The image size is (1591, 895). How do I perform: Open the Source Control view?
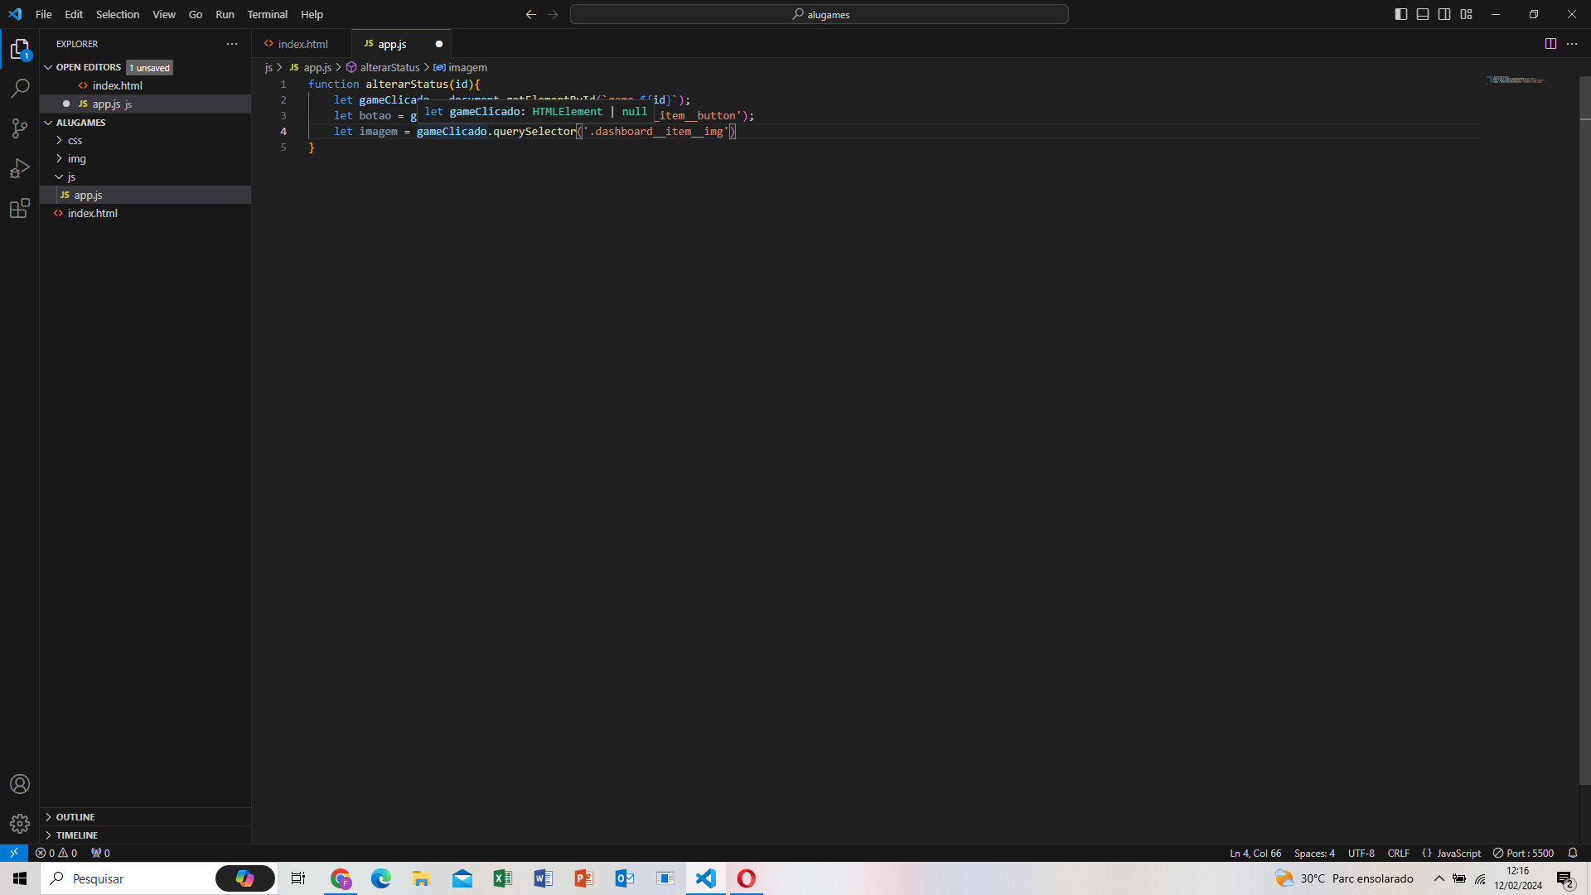20,128
